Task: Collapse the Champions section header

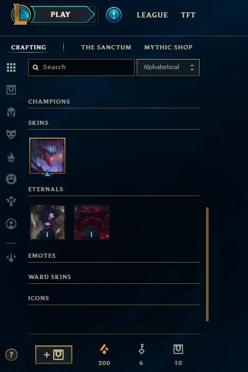Action: click(49, 102)
